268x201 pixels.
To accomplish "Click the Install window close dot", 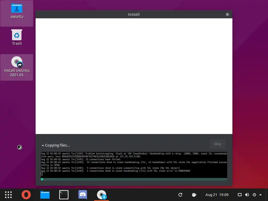I will (227, 14).
